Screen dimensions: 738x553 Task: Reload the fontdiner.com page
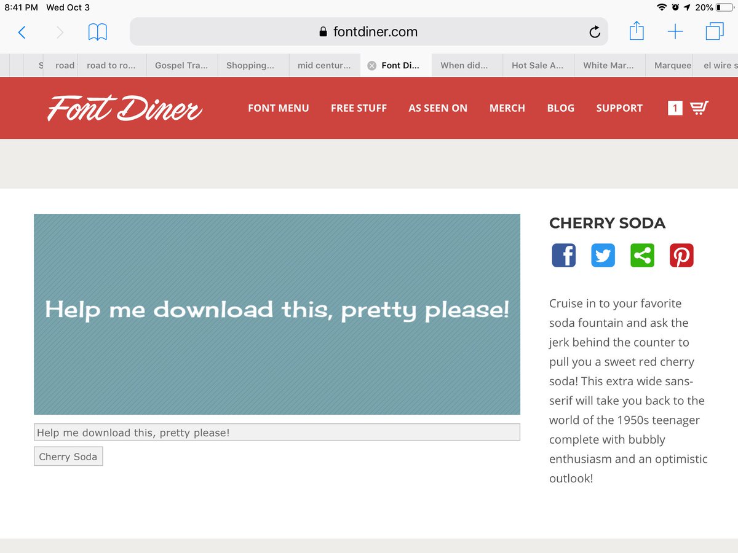[594, 32]
